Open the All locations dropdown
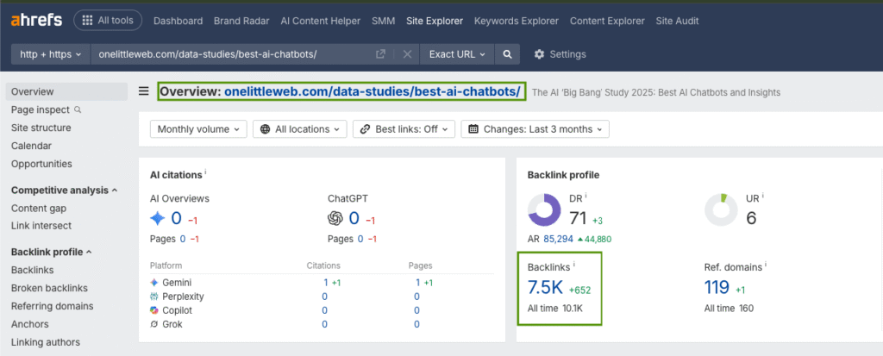 [x=299, y=129]
